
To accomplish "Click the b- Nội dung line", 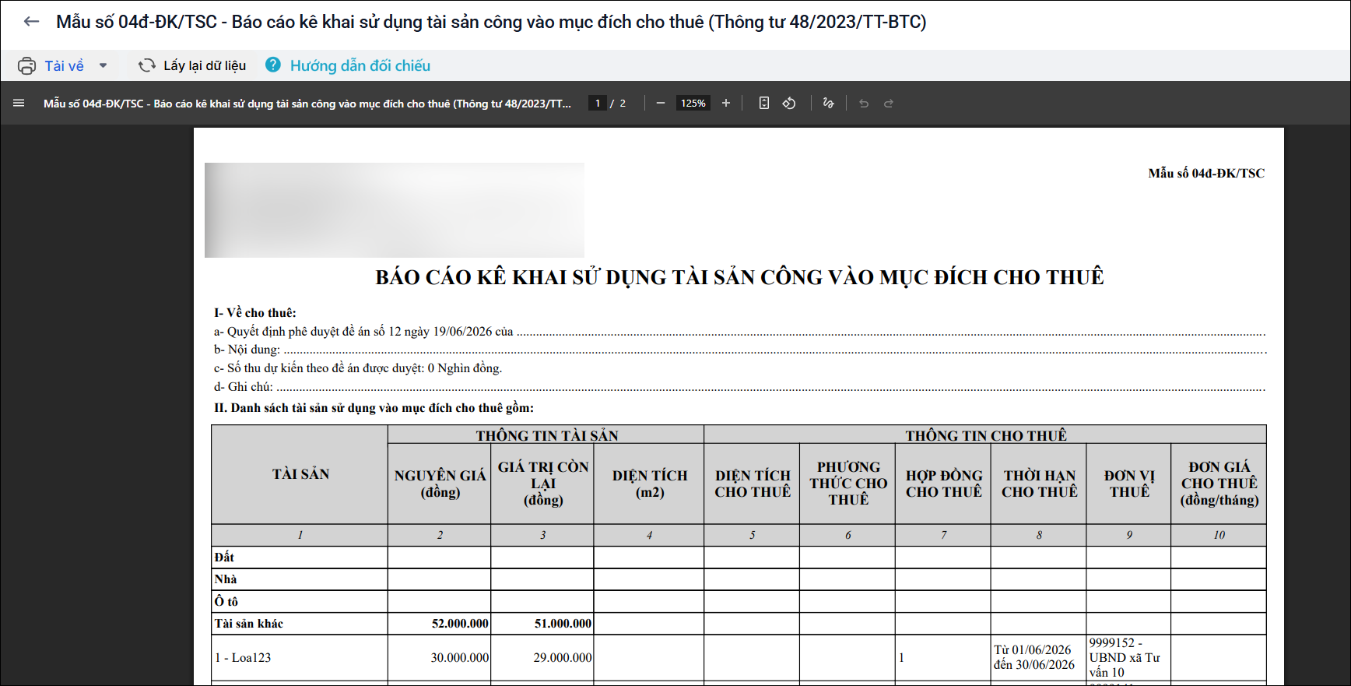I will pyautogui.click(x=739, y=350).
